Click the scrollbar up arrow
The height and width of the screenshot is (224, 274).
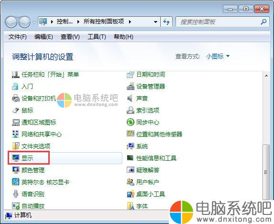click(x=266, y=76)
